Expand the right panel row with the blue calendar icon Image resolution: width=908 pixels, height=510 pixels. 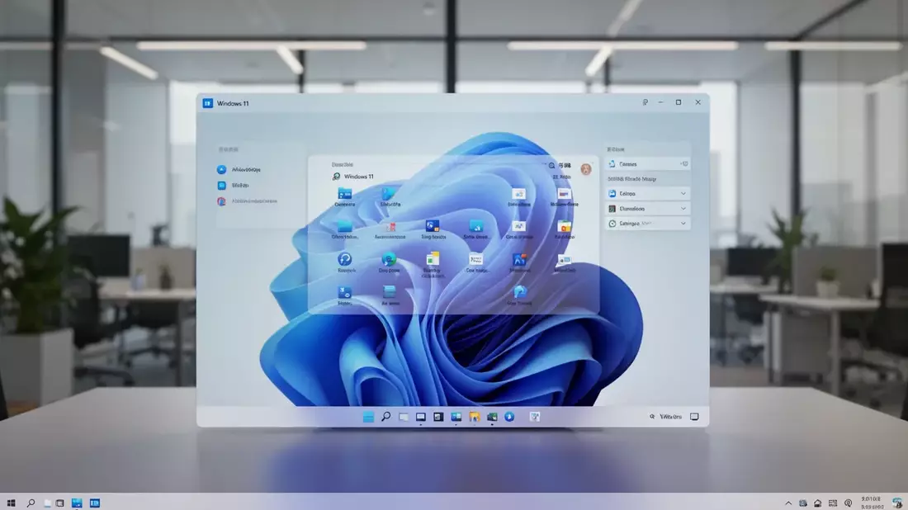pyautogui.click(x=647, y=193)
